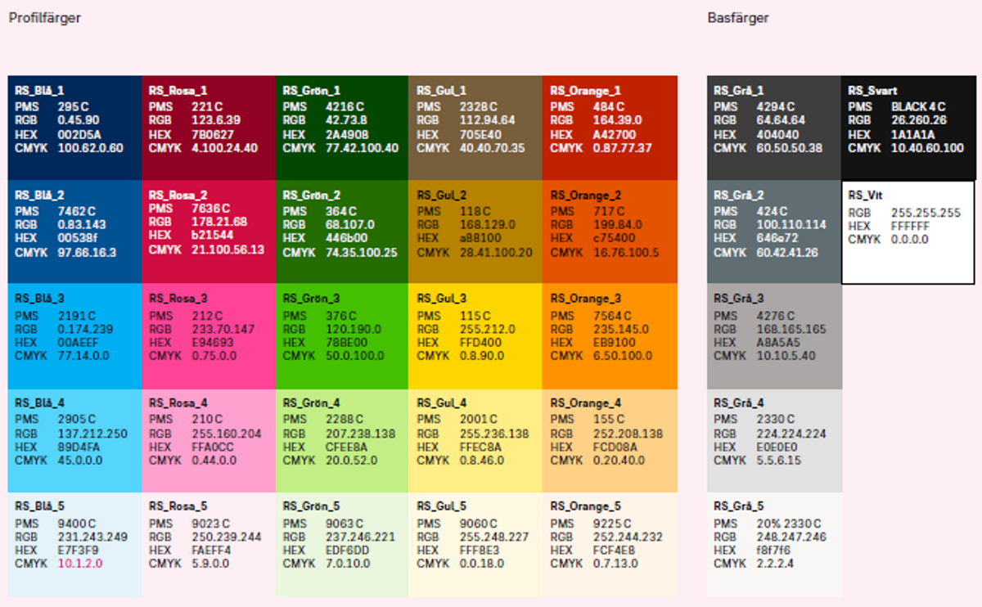Pick the RS_Vit white swatch
This screenshot has width=982, height=607.
coord(908,232)
